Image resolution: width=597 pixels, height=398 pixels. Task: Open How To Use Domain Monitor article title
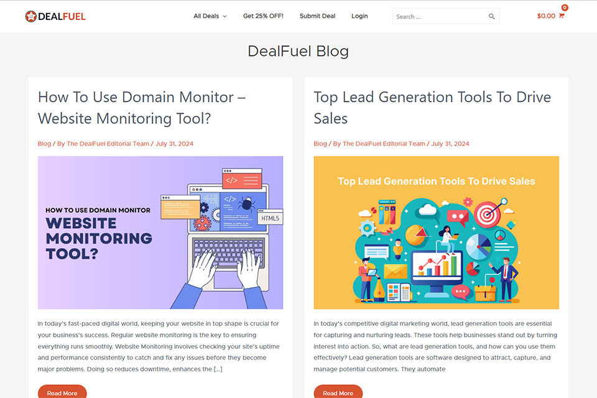[142, 108]
